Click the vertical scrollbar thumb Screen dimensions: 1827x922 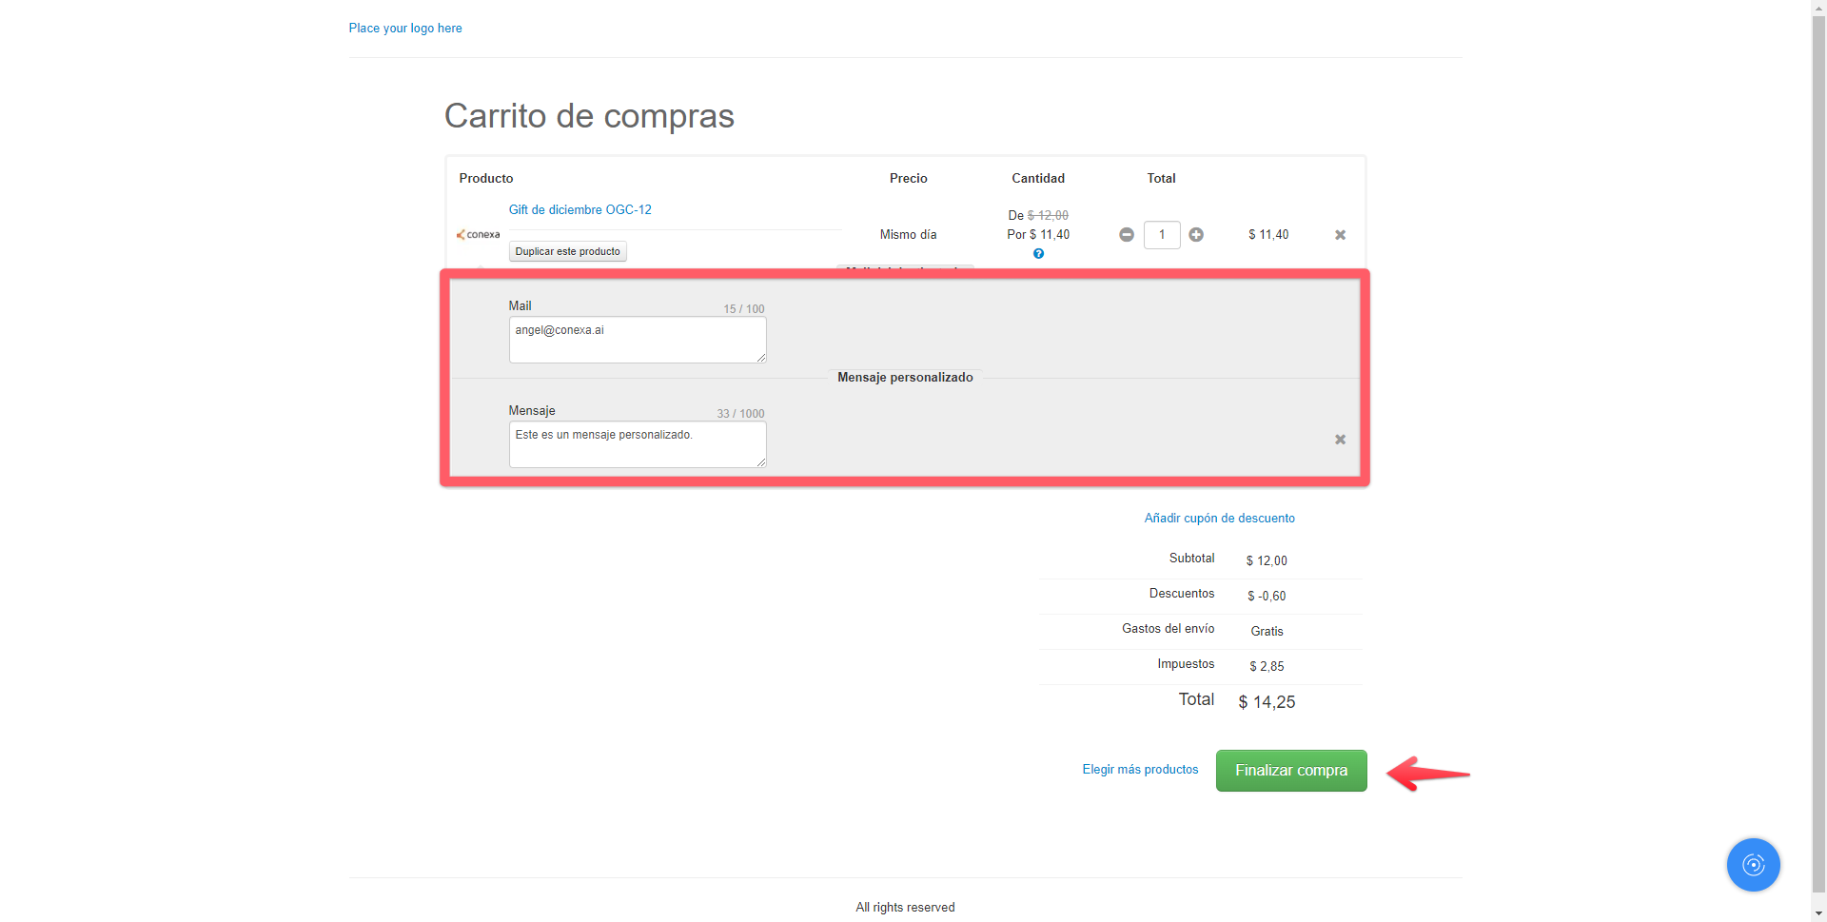coord(1818,447)
